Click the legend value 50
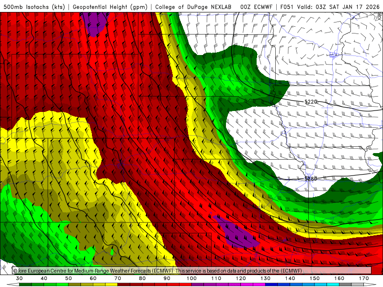Viewport: 383px width, 287px height. (68, 278)
